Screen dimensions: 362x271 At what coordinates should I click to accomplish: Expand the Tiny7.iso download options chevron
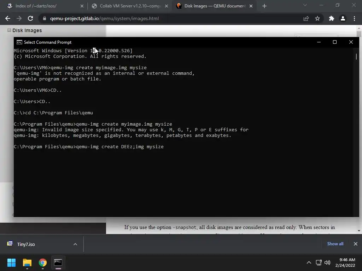pyautogui.click(x=75, y=244)
